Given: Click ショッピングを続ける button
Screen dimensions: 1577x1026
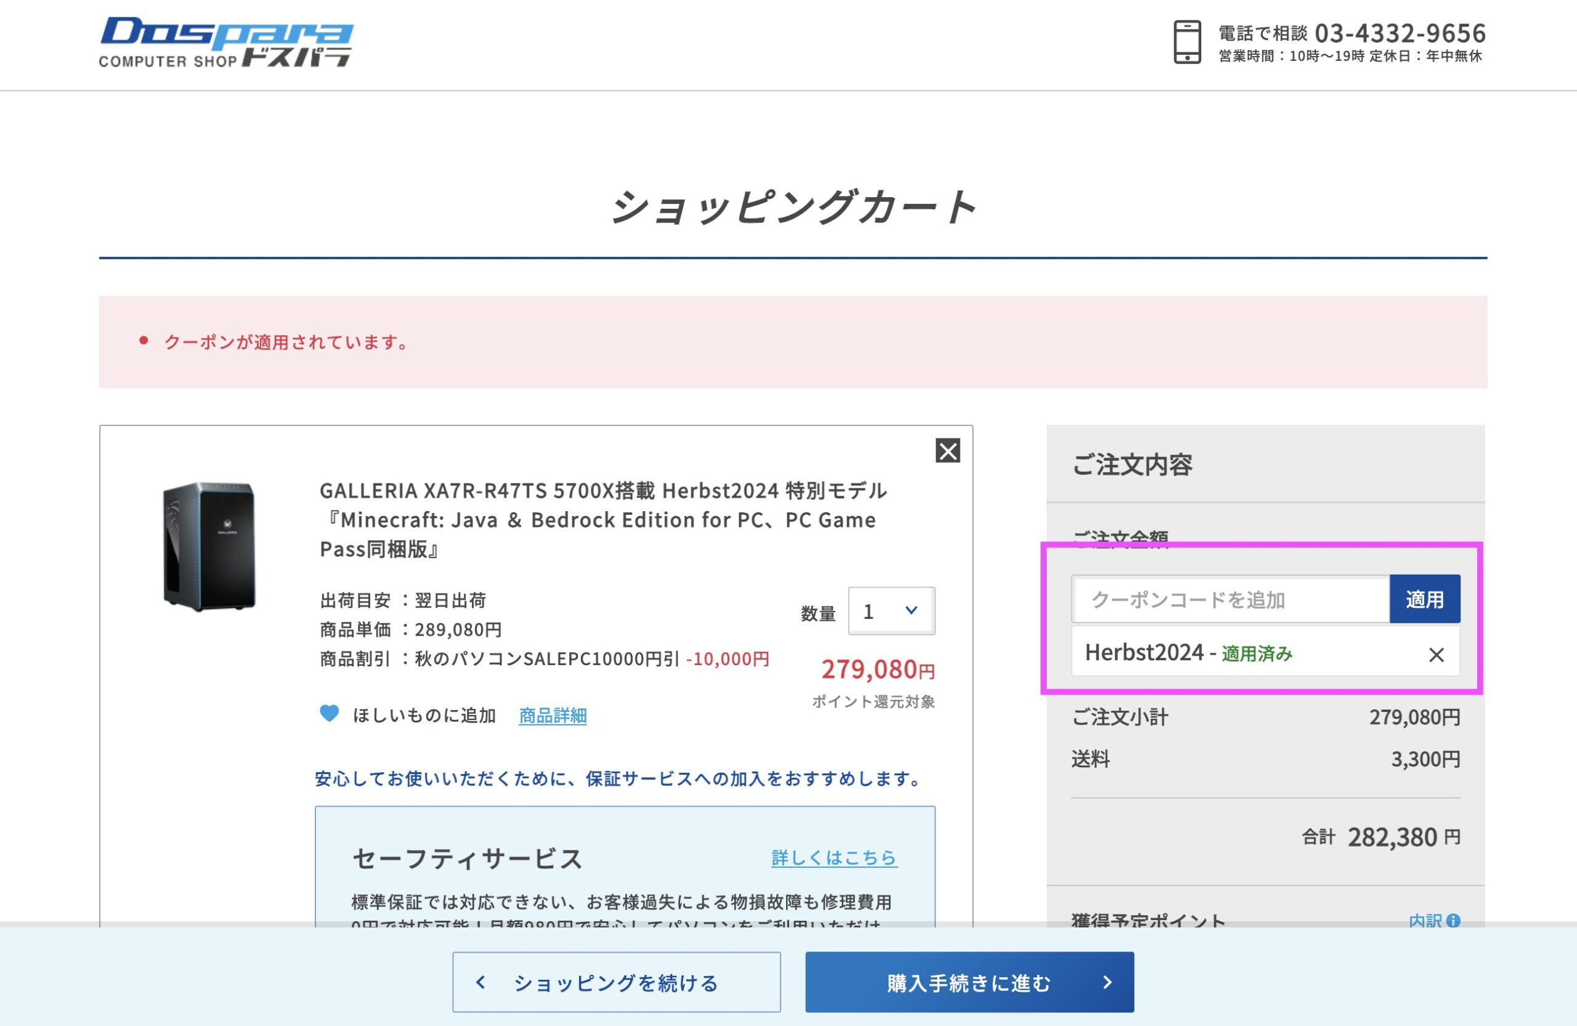Looking at the screenshot, I should coord(616,982).
